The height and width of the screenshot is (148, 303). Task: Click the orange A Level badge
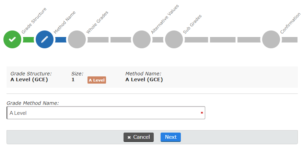tap(97, 80)
